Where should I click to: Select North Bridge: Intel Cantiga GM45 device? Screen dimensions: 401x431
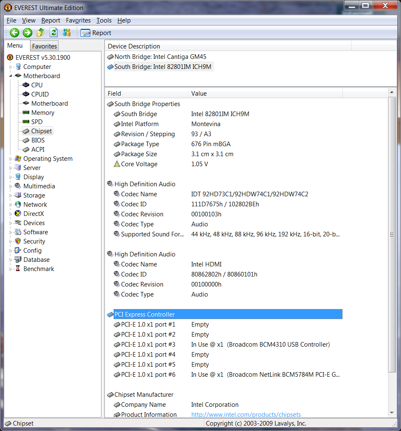160,57
